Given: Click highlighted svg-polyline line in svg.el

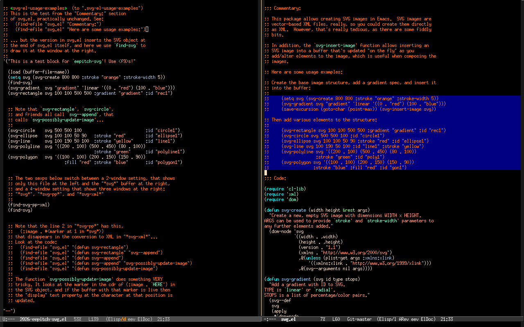Looking at the screenshot, I should coord(340,152).
